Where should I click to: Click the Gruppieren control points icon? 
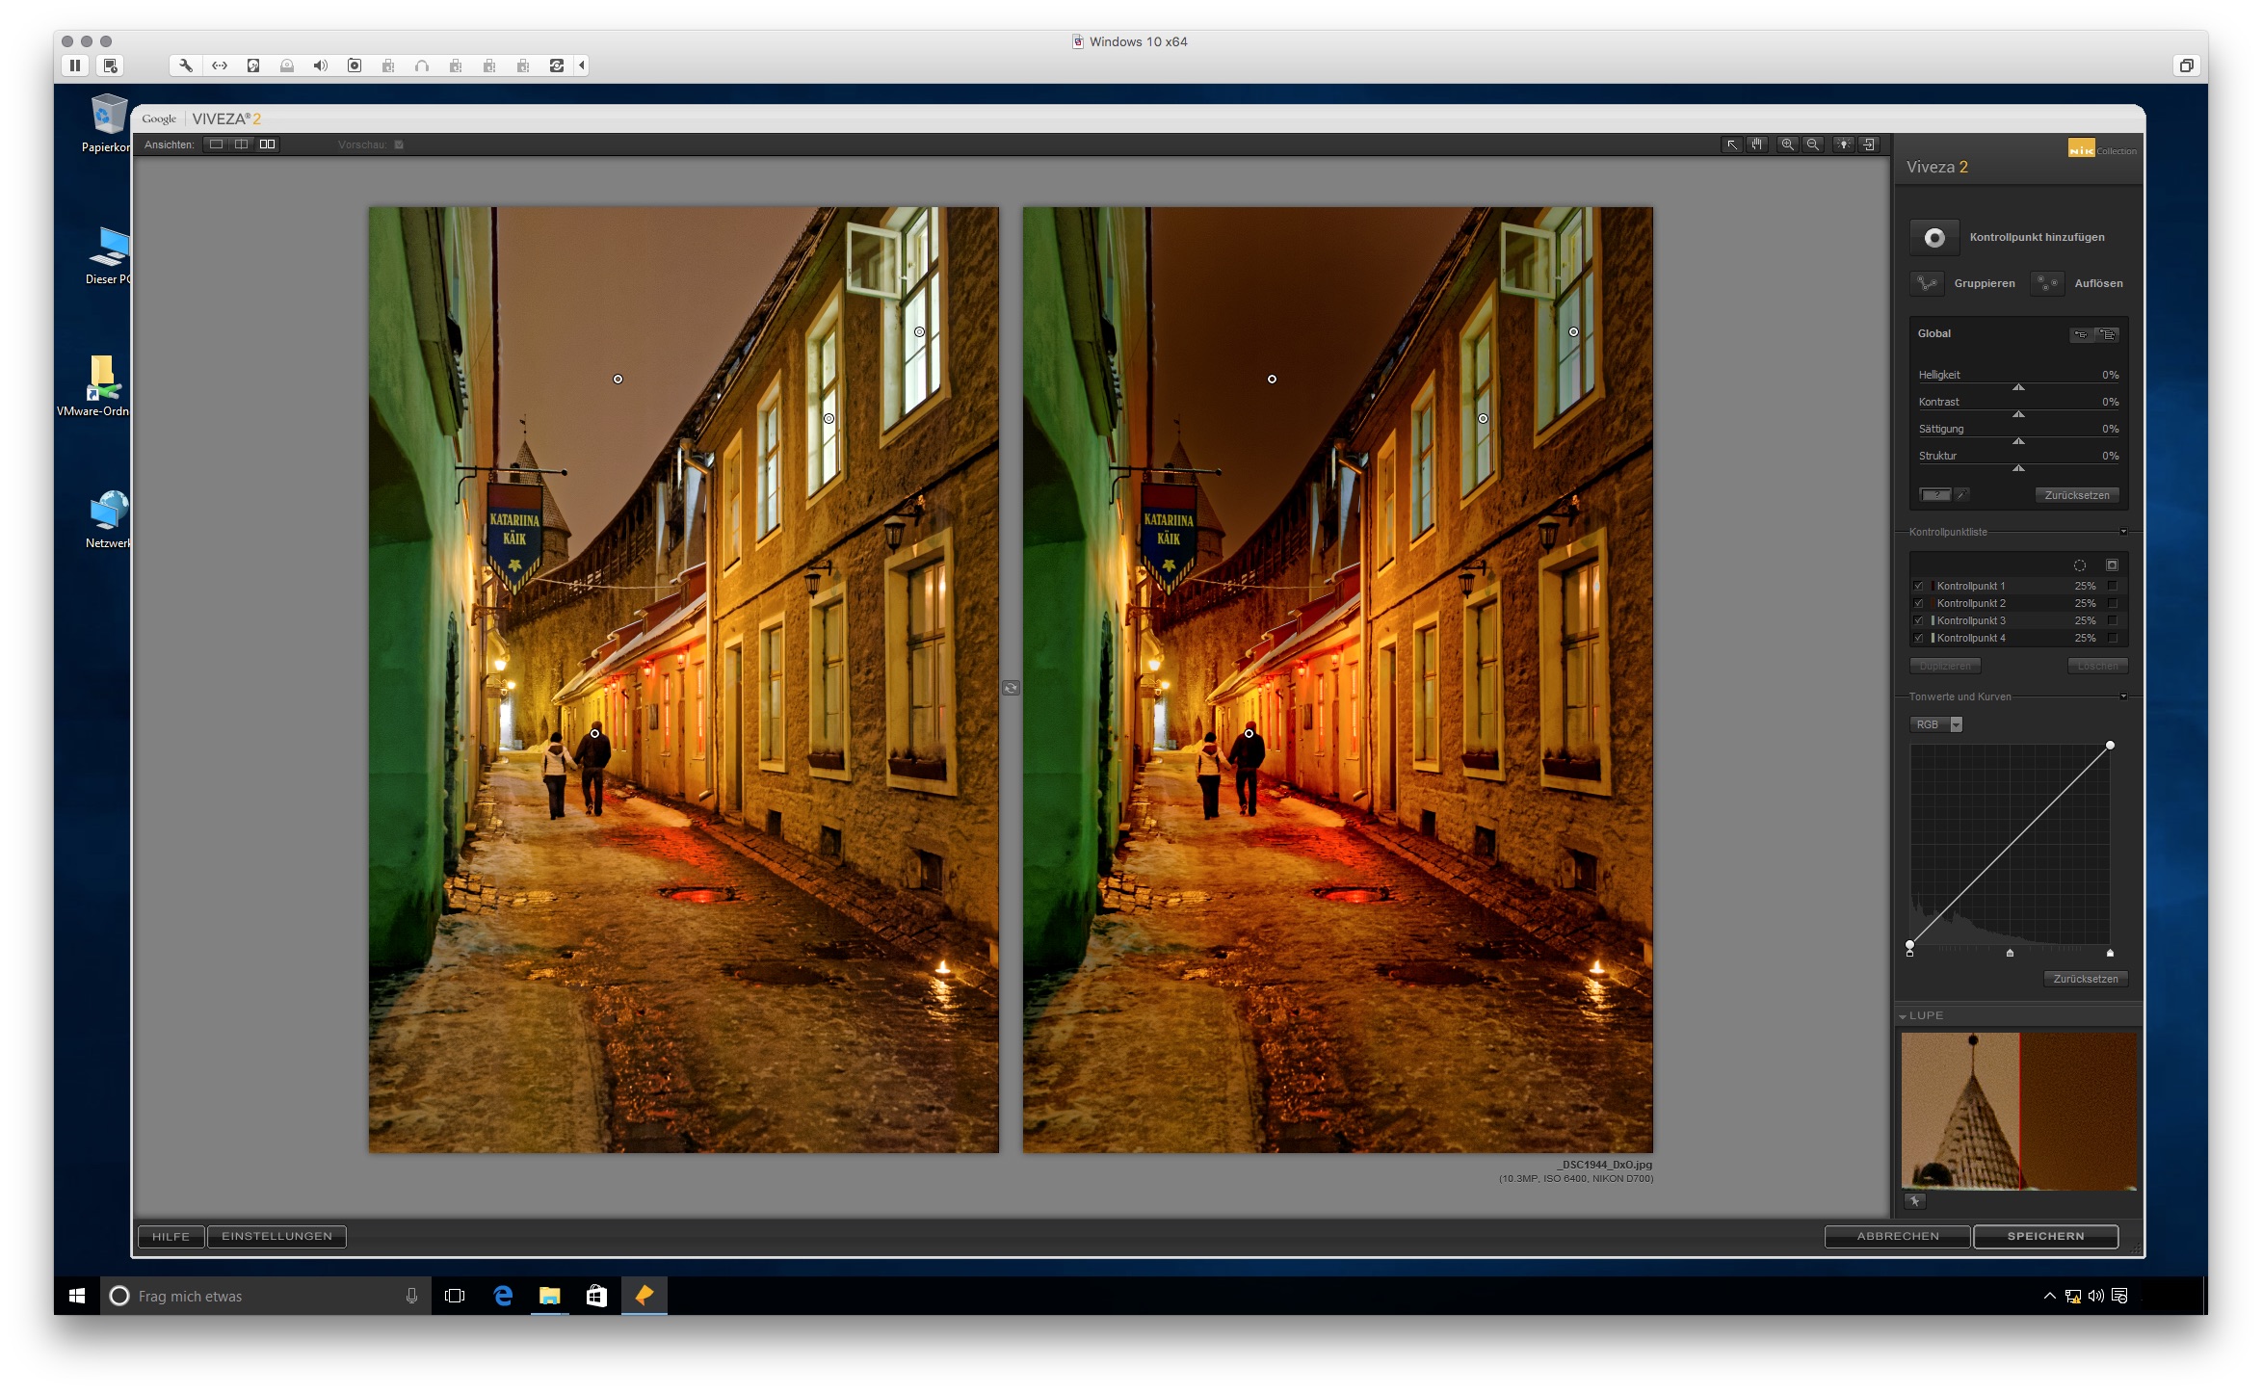coord(1927,283)
